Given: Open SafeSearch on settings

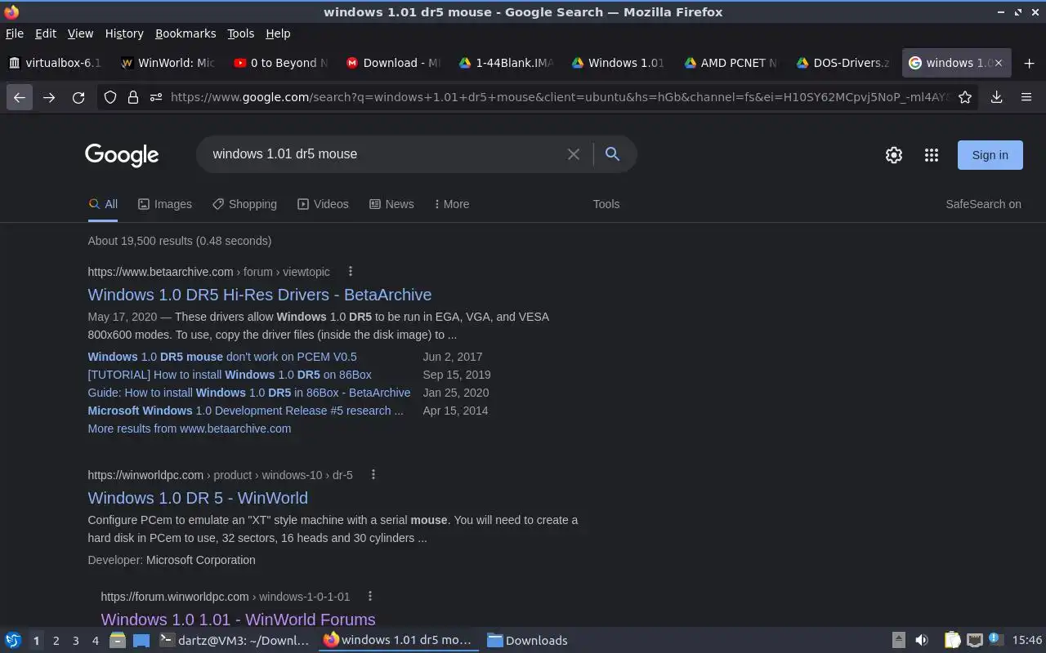Looking at the screenshot, I should click(x=983, y=204).
